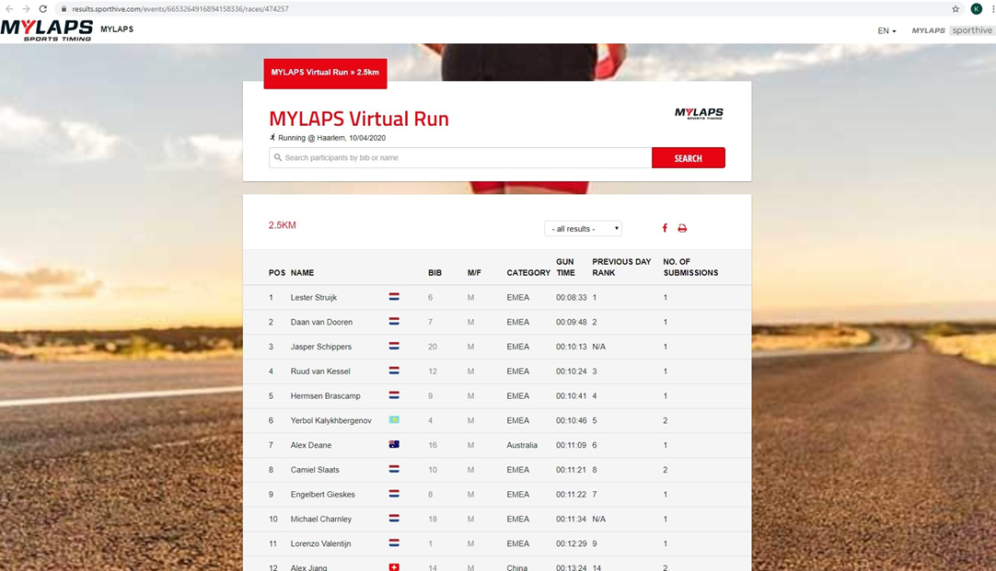Select Engelbert Gieskes name
Screen dimensions: 996x571
(x=323, y=495)
